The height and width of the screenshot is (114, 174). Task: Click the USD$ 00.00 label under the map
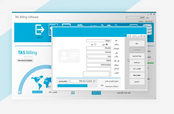[x=37, y=92]
